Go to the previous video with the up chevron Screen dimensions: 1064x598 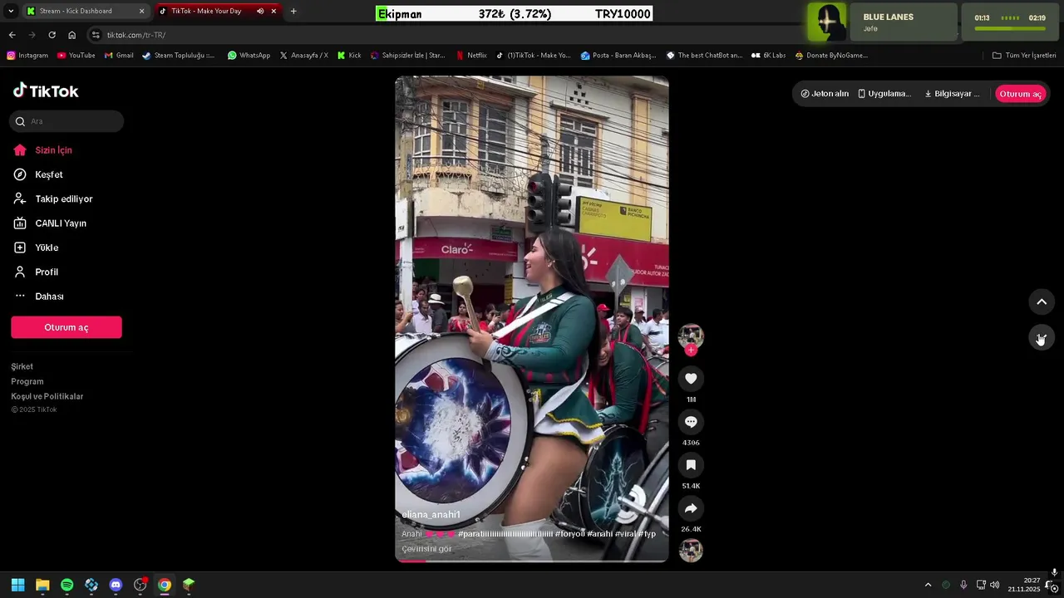1042,301
